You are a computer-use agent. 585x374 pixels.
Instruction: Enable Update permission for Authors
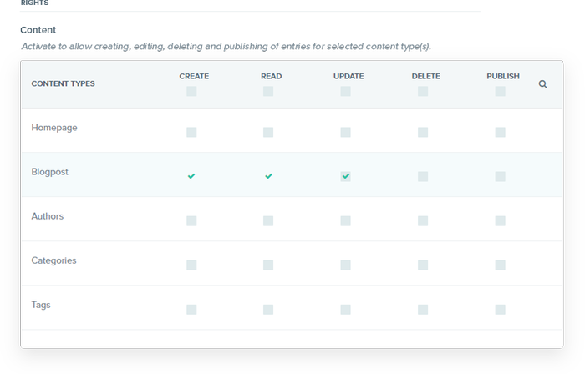pos(345,221)
